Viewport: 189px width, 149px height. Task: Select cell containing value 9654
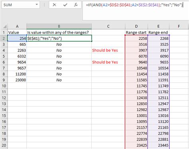[x=17, y=62]
